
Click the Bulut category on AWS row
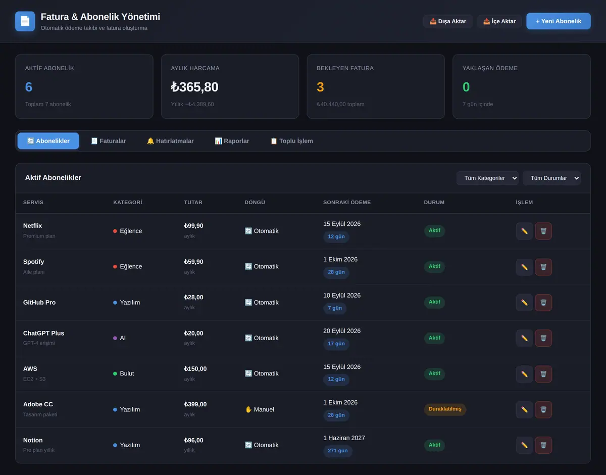124,374
